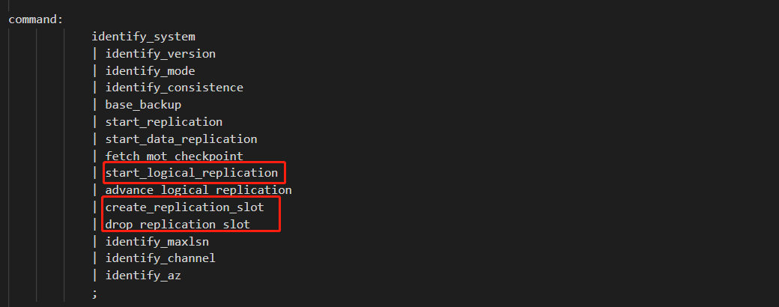Click the highlighted create_replication_slot line
779x307 pixels.
(x=184, y=207)
